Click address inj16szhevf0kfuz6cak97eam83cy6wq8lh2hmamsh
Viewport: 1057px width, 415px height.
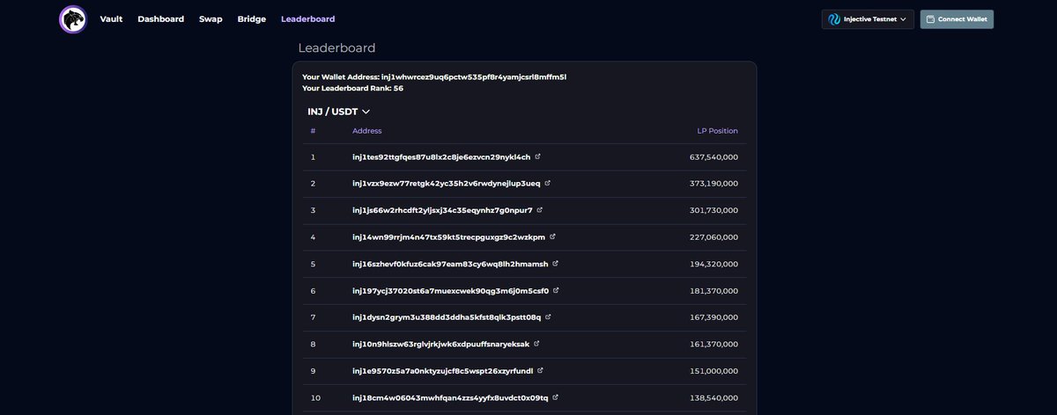click(450, 264)
